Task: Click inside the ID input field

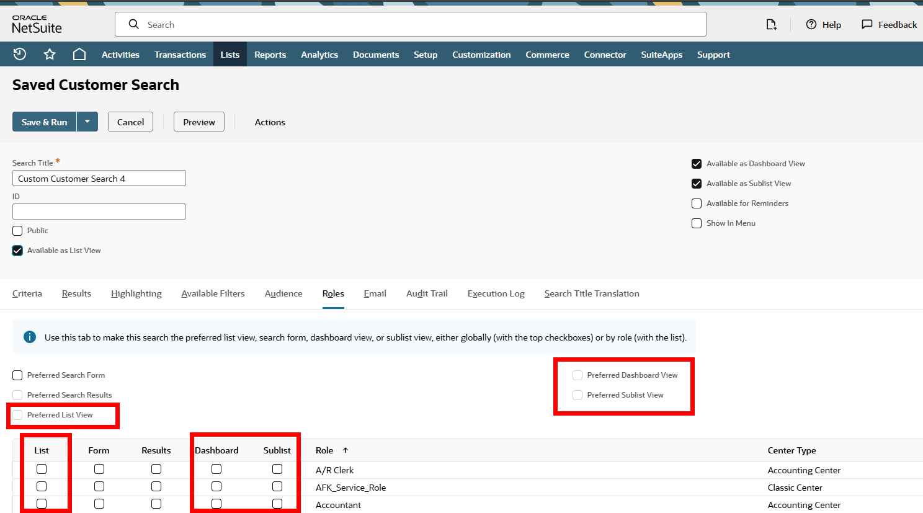Action: (99, 211)
